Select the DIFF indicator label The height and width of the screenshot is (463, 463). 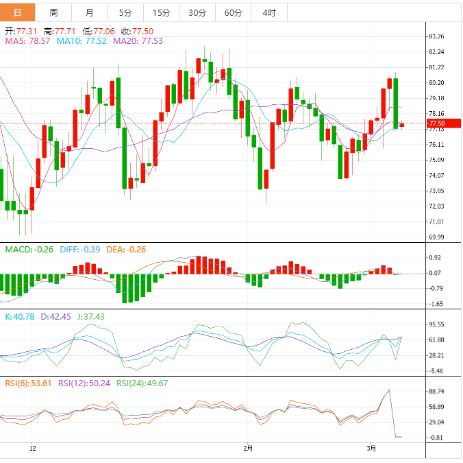(x=81, y=250)
